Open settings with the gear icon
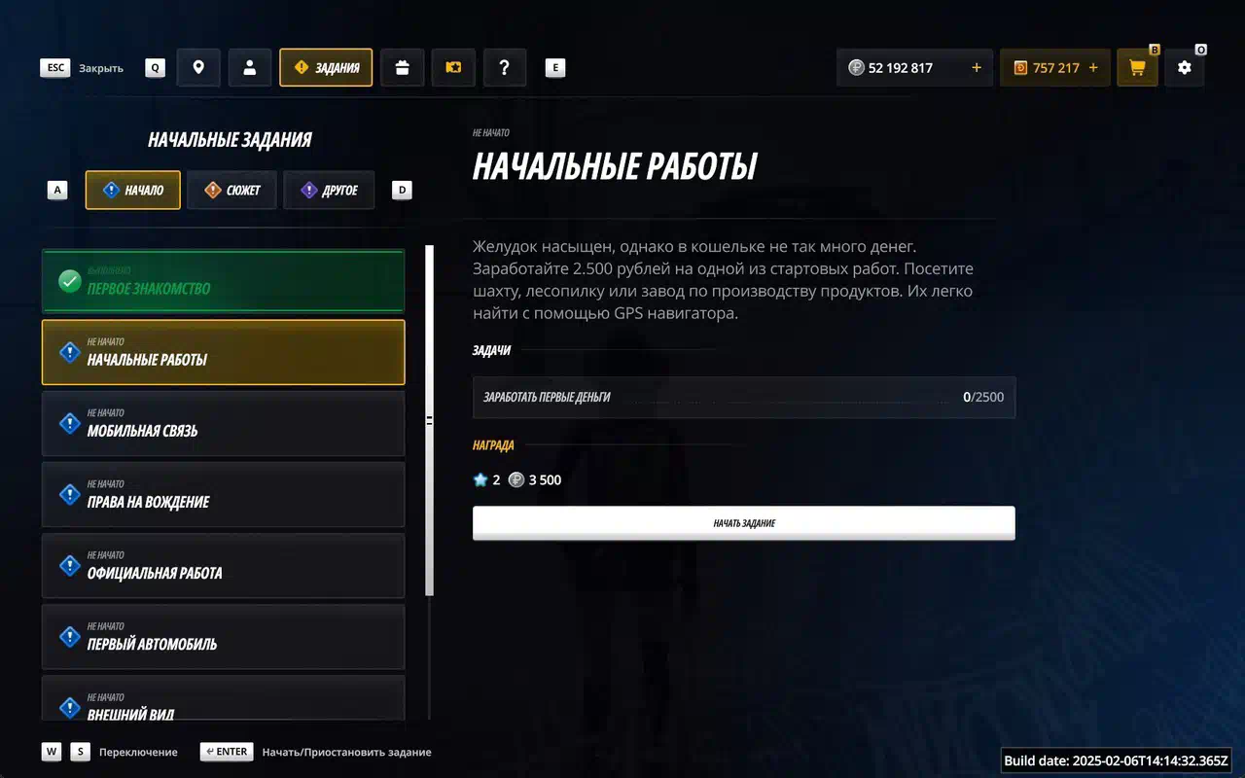 tap(1184, 68)
